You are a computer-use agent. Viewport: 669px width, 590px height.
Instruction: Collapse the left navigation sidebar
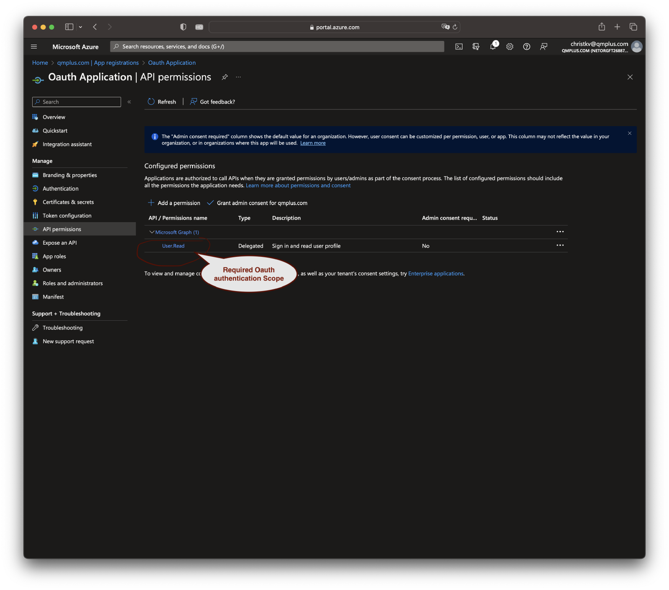129,102
